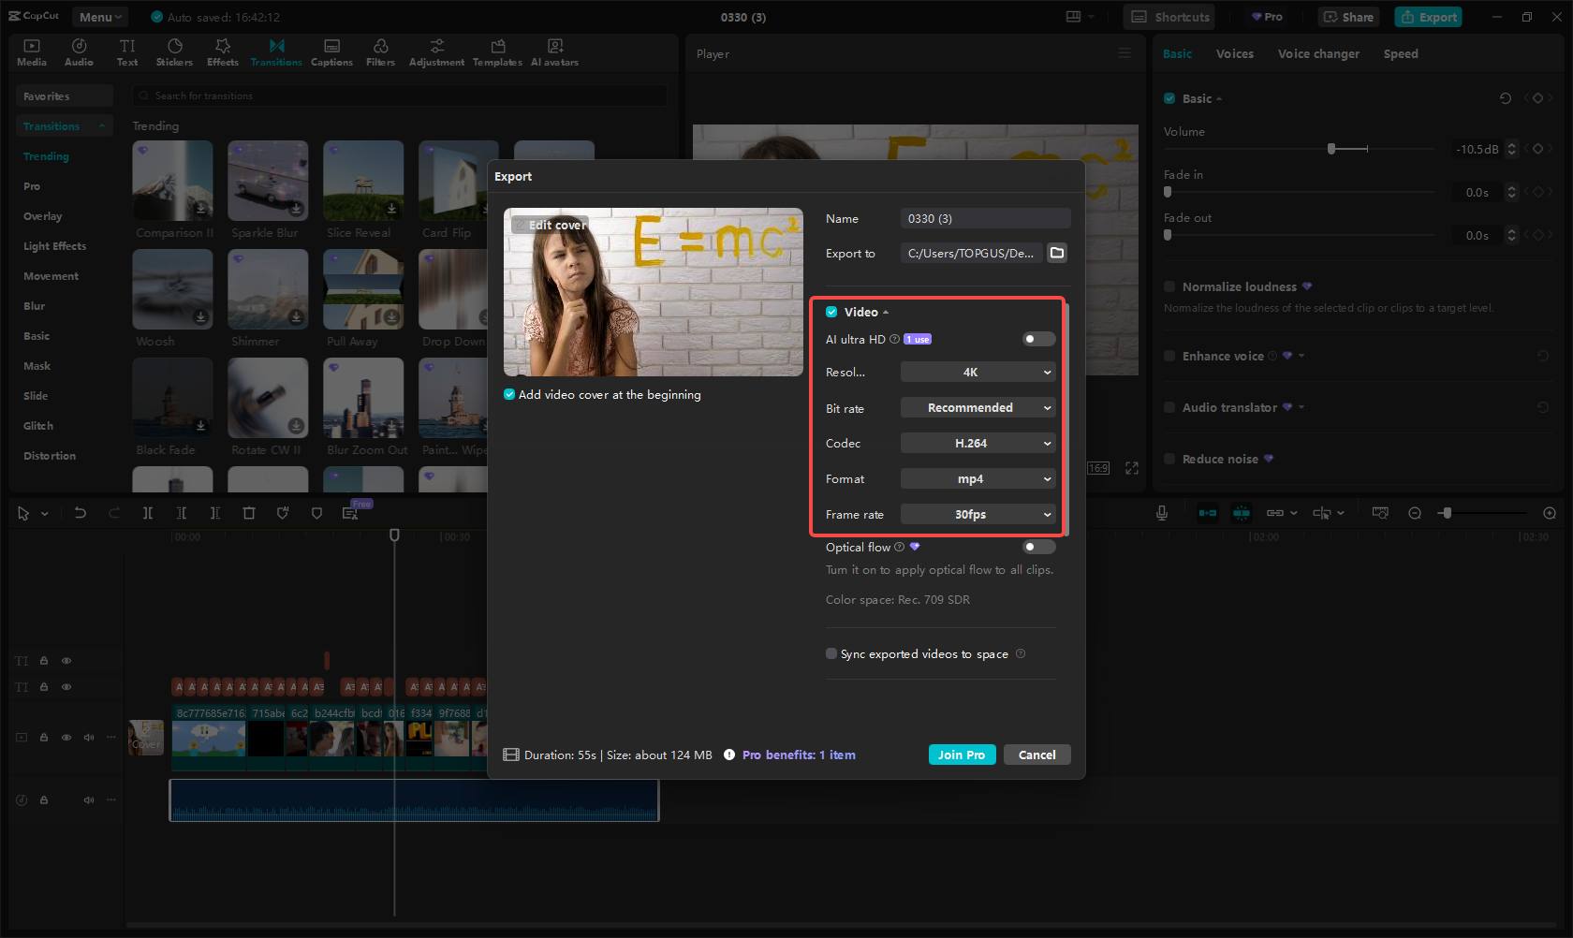Select the Text tool
The width and height of the screenshot is (1573, 938).
click(126, 51)
